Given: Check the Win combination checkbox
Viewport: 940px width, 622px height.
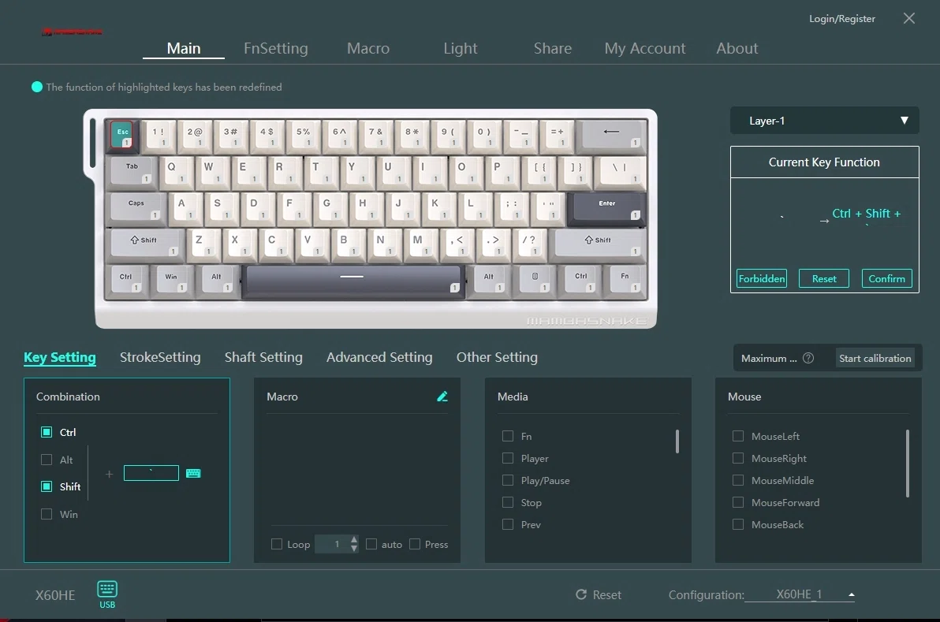Looking at the screenshot, I should coord(47,514).
